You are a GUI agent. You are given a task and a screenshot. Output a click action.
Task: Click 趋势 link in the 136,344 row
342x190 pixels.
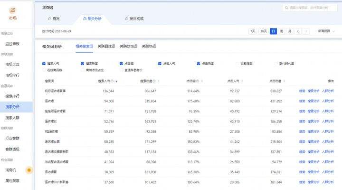click(x=302, y=91)
